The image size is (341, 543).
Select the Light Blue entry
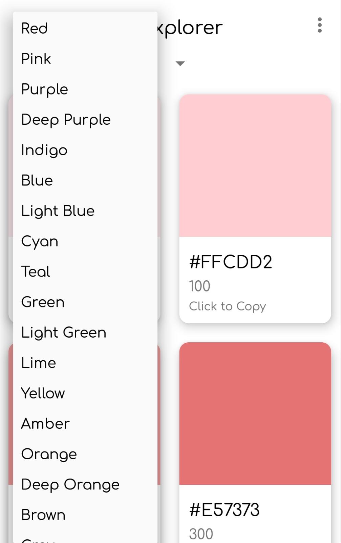[x=58, y=211]
